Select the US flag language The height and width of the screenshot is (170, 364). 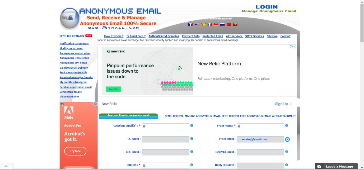(x=197, y=25)
